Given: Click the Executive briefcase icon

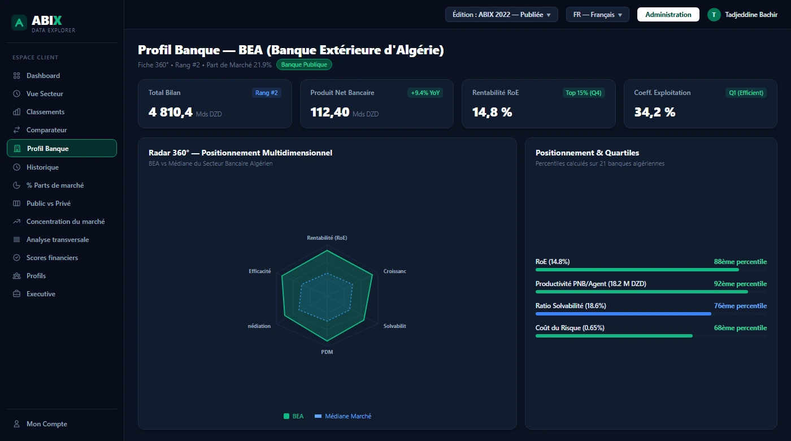Looking at the screenshot, I should (16, 294).
